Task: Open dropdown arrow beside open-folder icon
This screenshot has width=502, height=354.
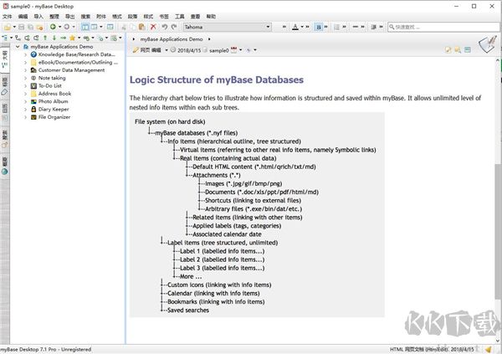Action: coord(14,28)
